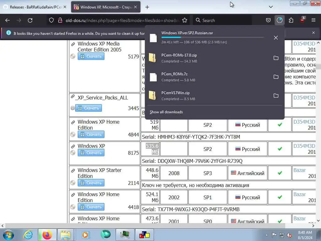Close the Releases BaRRaKudaRain tab
Image resolution: width=321 pixels, height=241 pixels.
click(x=65, y=7)
